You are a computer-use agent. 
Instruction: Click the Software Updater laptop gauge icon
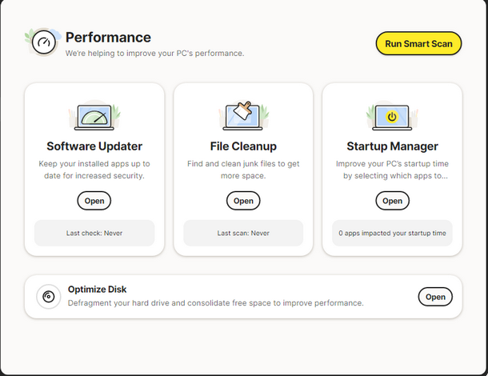coord(94,117)
